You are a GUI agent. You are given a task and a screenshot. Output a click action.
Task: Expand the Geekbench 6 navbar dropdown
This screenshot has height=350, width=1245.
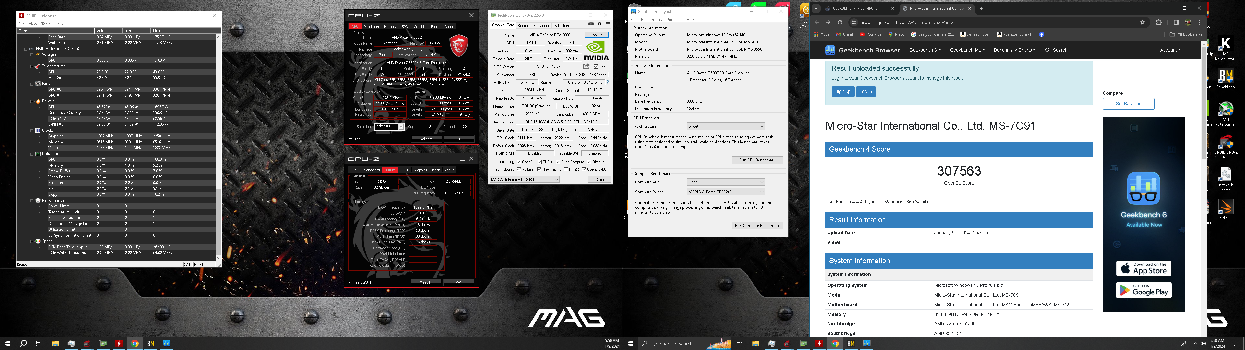coord(925,50)
